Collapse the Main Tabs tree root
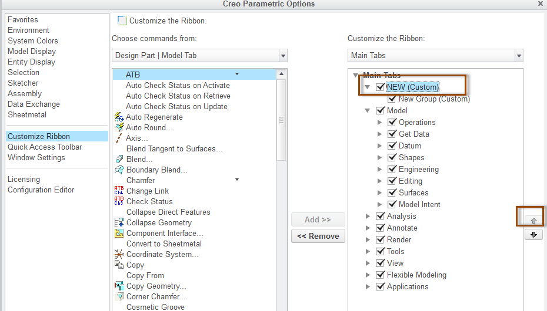Screen dimensions: 547x311 [355, 75]
